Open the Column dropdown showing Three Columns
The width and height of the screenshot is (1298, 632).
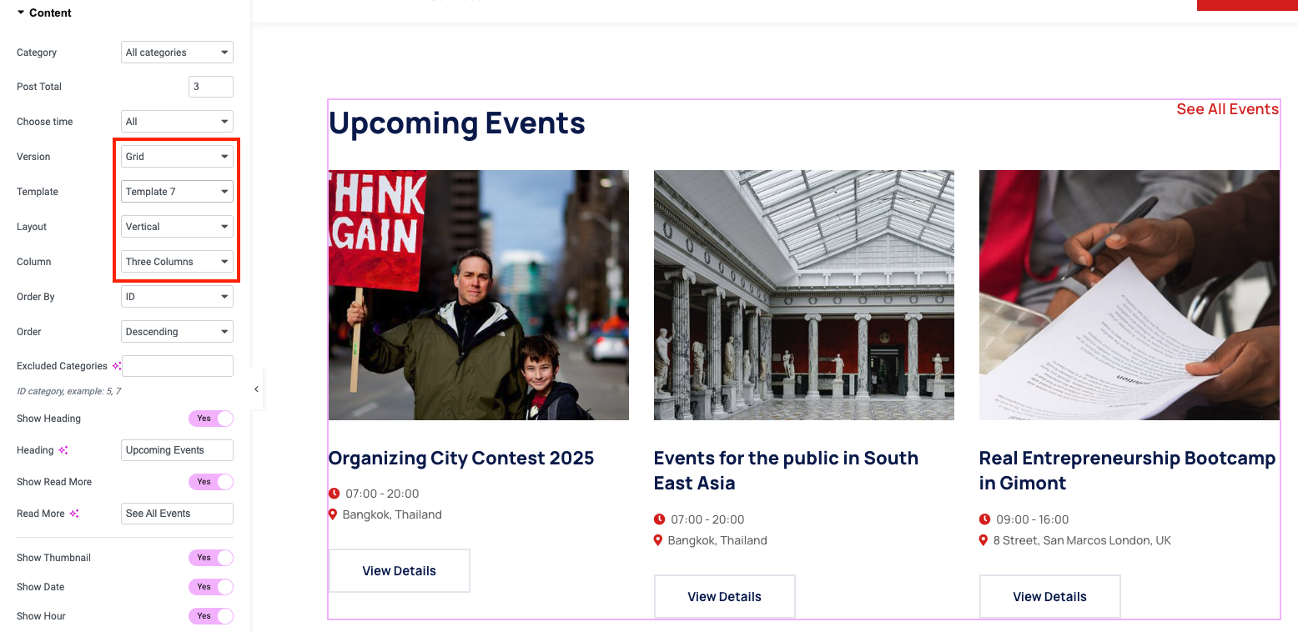coord(177,262)
